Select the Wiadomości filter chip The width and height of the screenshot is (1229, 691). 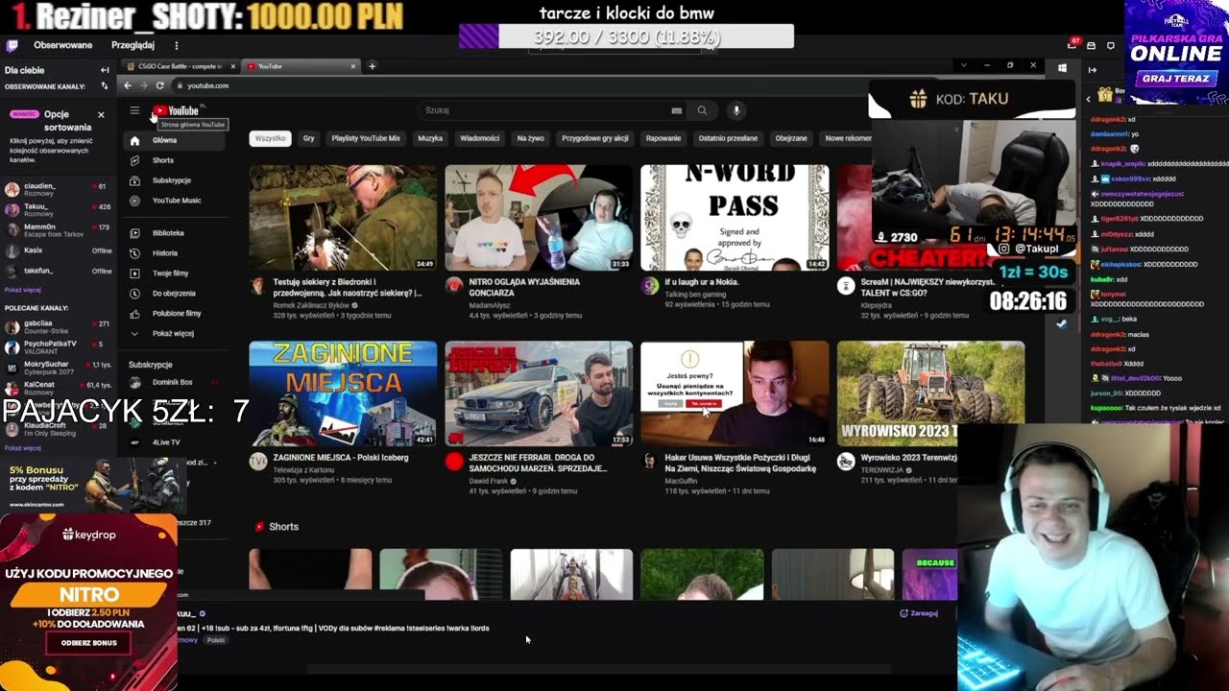coord(479,138)
